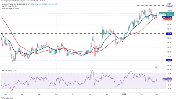Click the 65.00 price axis label
The image size is (176, 99).
[169, 43]
